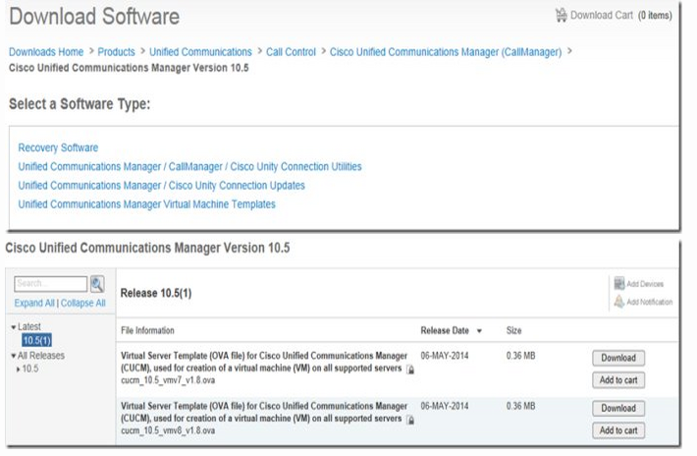Click the Add Notification bell icon
This screenshot has width=697, height=456.
(x=619, y=302)
